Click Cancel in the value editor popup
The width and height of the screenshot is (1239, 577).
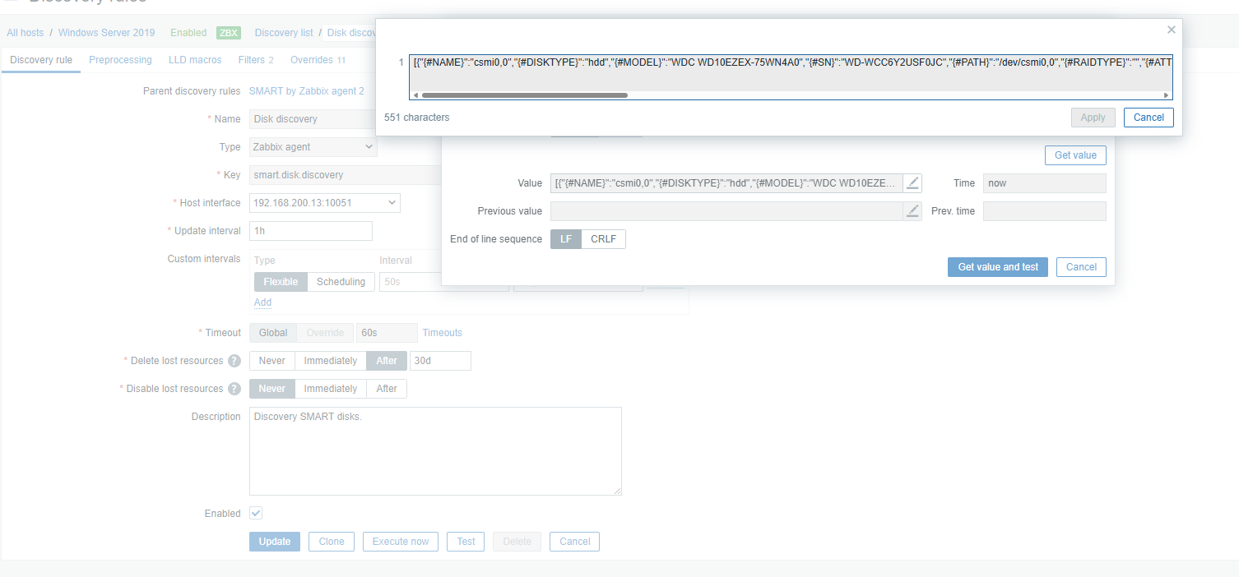coord(1149,118)
